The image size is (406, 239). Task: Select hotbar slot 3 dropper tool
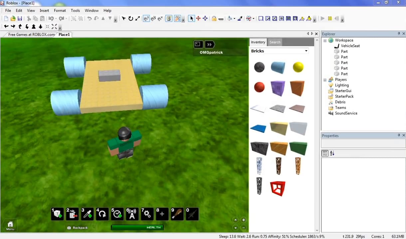pos(88,214)
